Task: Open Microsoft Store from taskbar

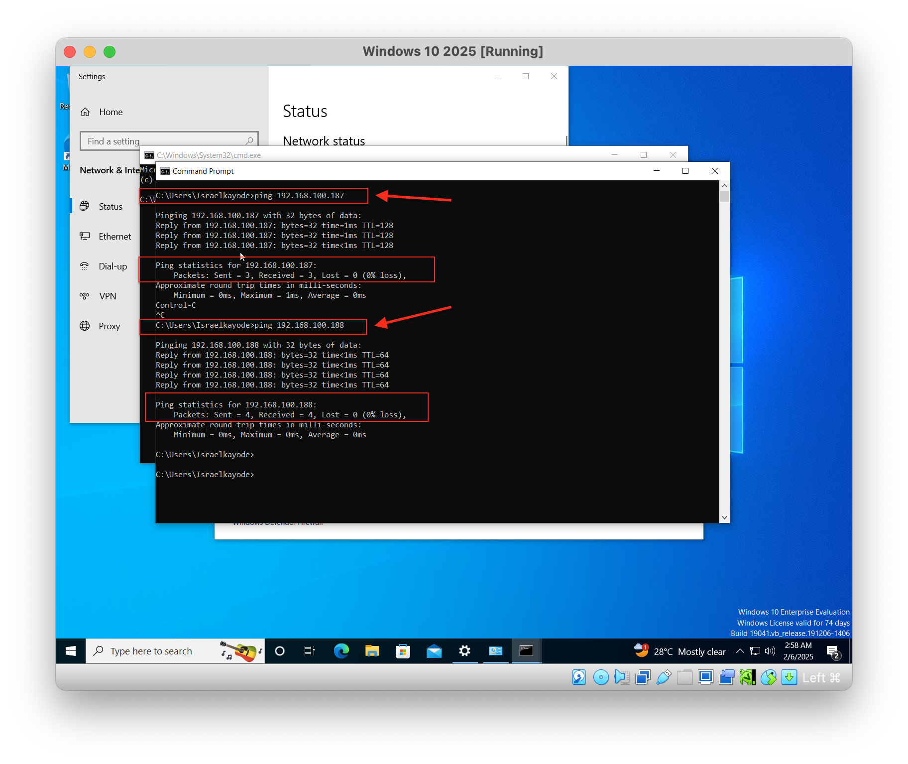Action: [x=403, y=651]
